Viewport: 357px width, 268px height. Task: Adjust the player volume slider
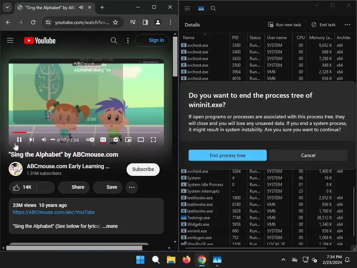point(53,140)
